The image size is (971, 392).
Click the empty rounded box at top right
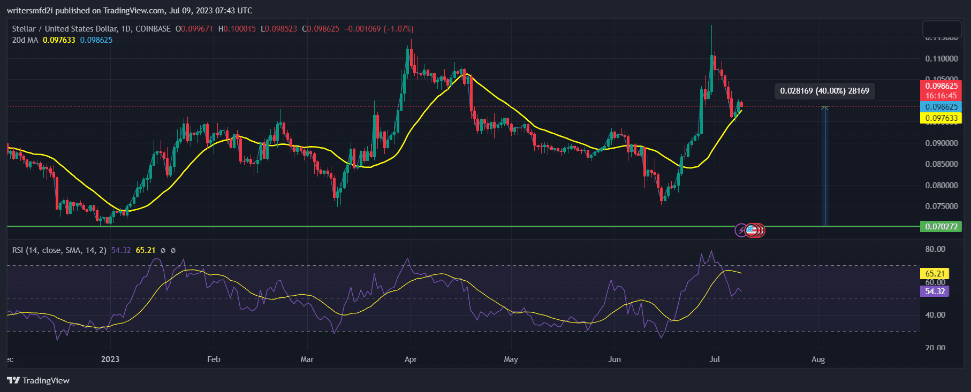click(x=942, y=29)
